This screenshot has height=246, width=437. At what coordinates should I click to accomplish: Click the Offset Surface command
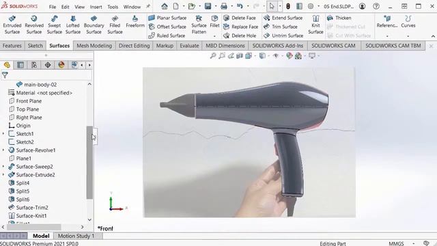[x=167, y=27]
